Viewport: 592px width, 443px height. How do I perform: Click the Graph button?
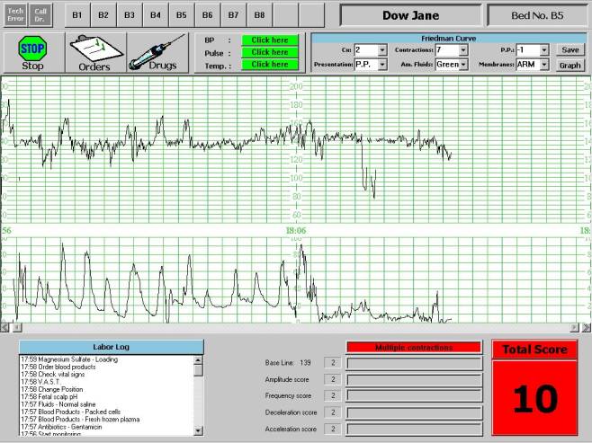570,65
